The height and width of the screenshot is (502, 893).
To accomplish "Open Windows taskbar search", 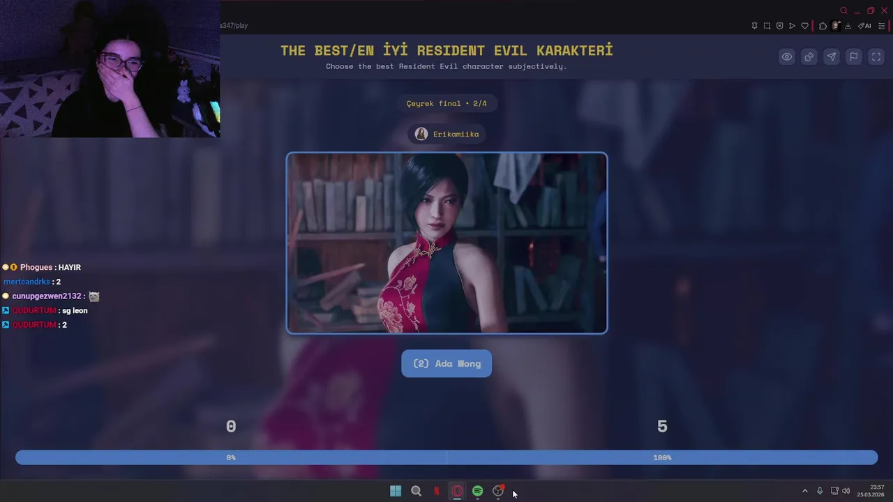I will click(416, 491).
